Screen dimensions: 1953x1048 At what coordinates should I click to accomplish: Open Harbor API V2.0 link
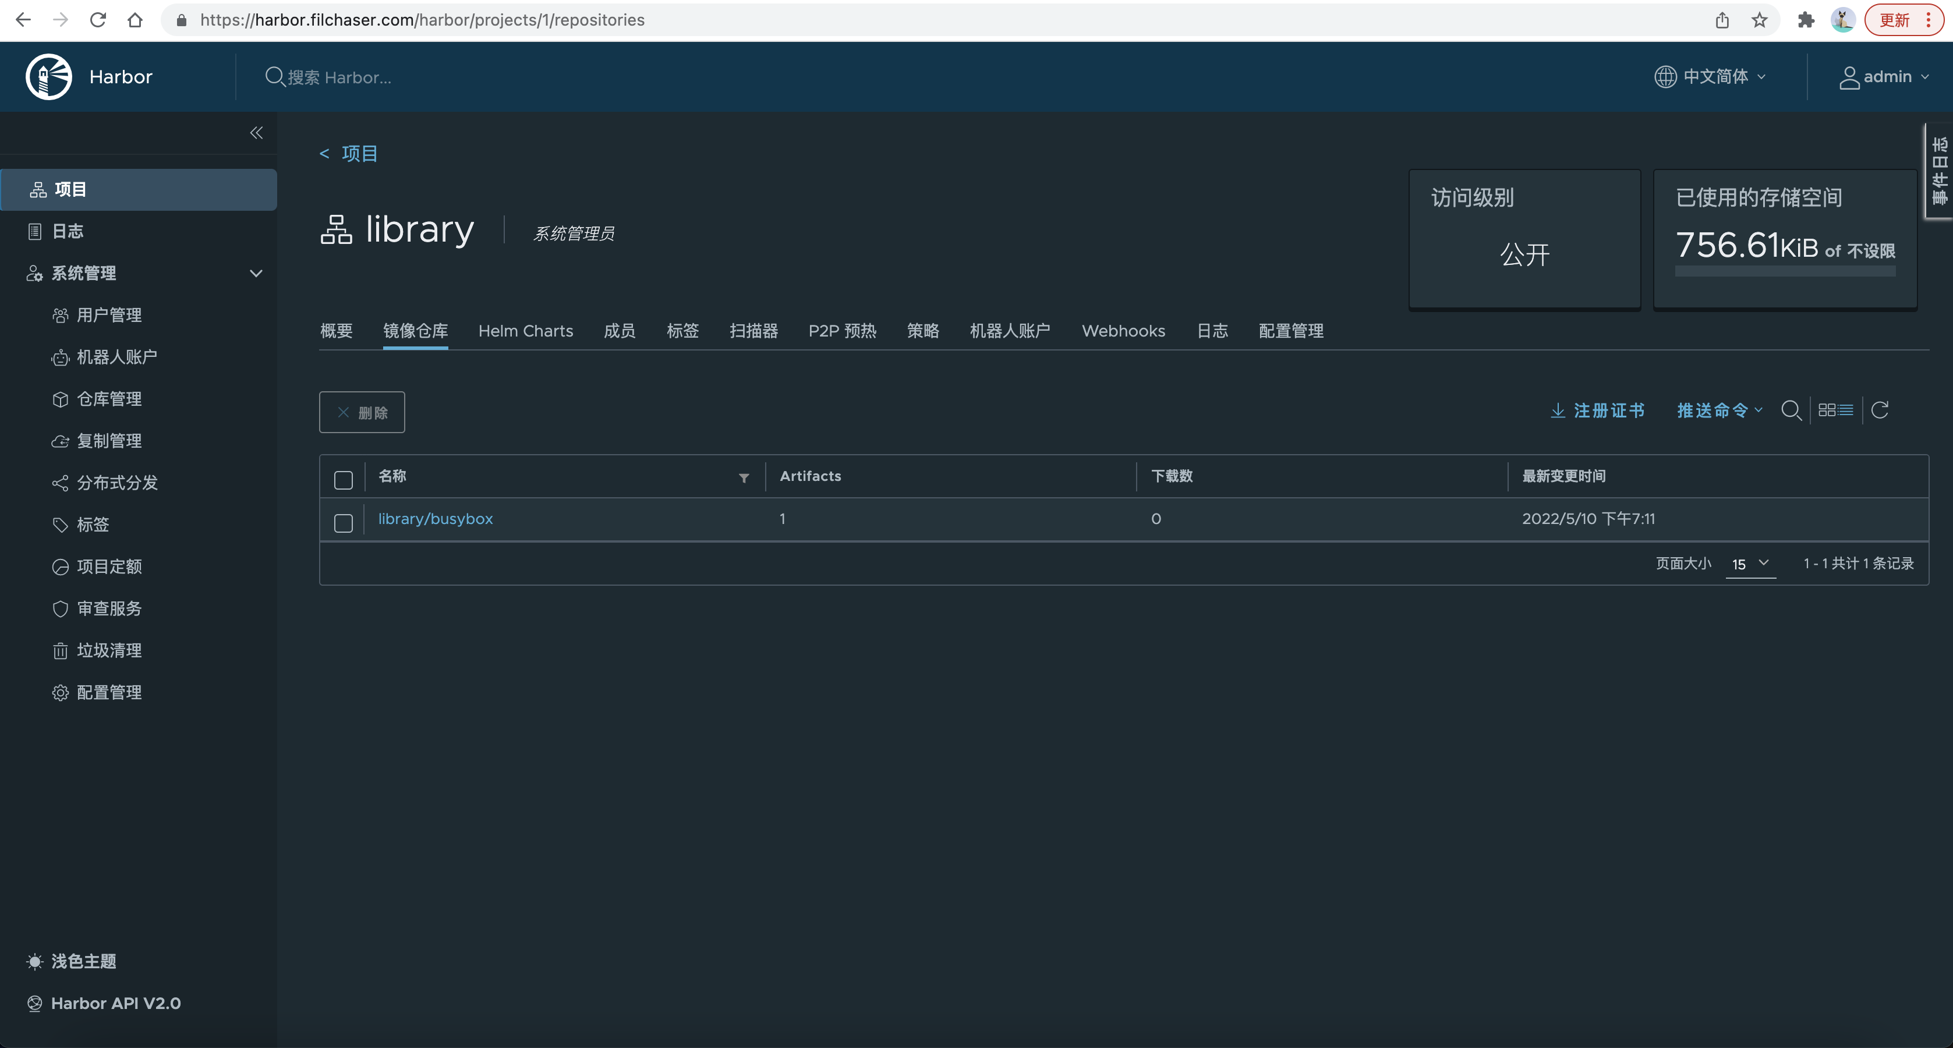click(115, 1003)
